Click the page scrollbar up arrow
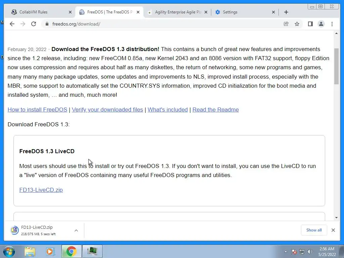 pyautogui.click(x=336, y=33)
